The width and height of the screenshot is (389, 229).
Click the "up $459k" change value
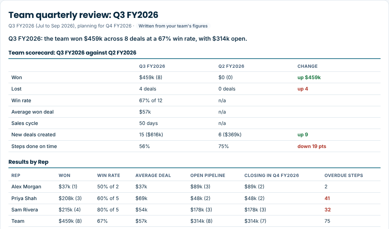coord(309,77)
